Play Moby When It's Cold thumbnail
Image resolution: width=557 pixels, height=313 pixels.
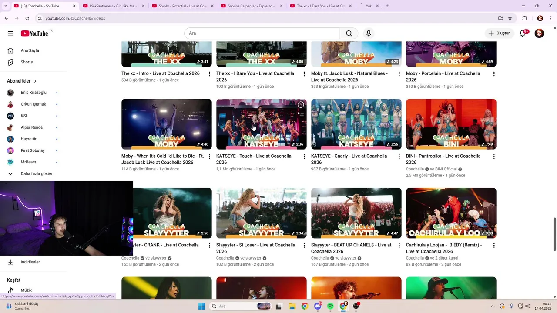point(167,124)
